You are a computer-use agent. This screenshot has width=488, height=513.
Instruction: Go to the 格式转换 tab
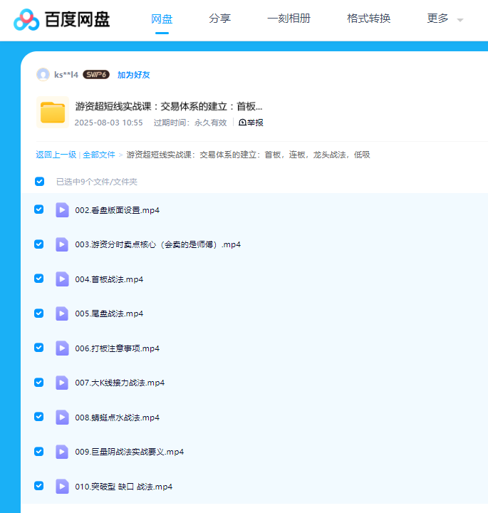tap(368, 19)
